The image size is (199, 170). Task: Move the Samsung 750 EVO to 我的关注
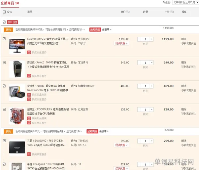pyautogui.click(x=189, y=145)
